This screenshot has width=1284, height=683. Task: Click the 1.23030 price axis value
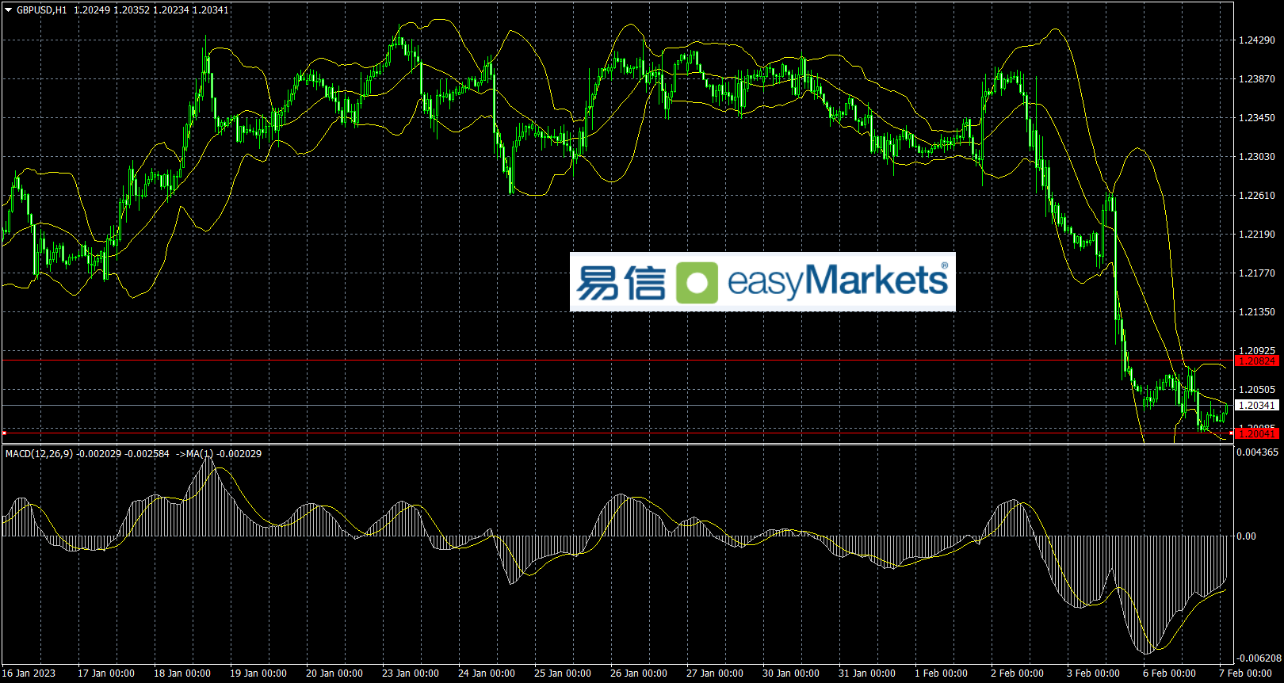(1257, 157)
